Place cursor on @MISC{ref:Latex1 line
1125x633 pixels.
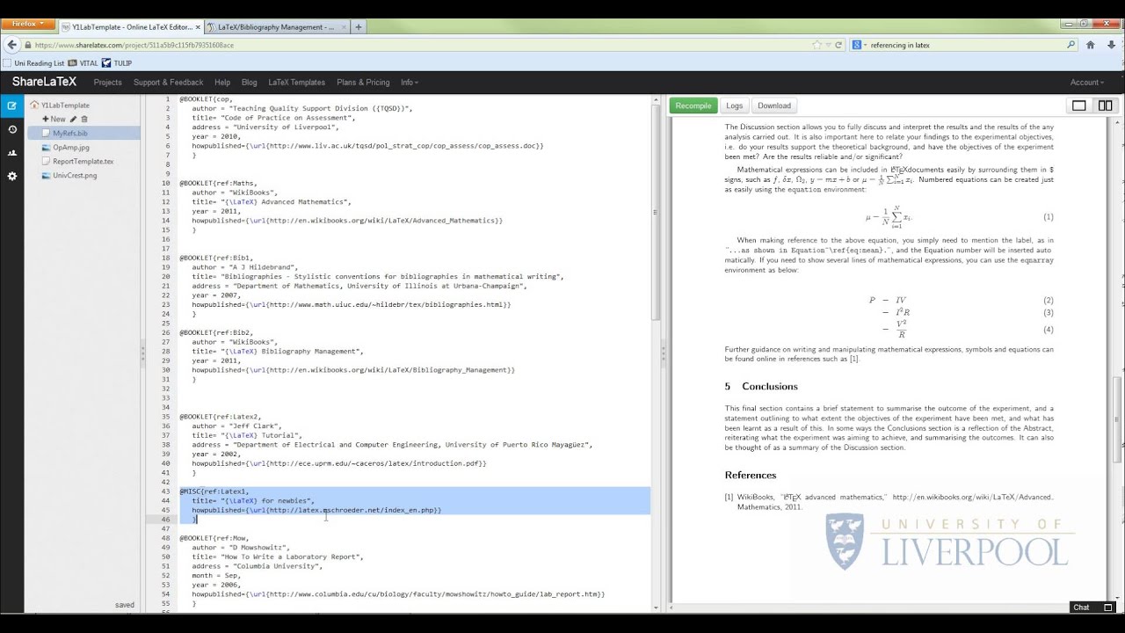214,491
